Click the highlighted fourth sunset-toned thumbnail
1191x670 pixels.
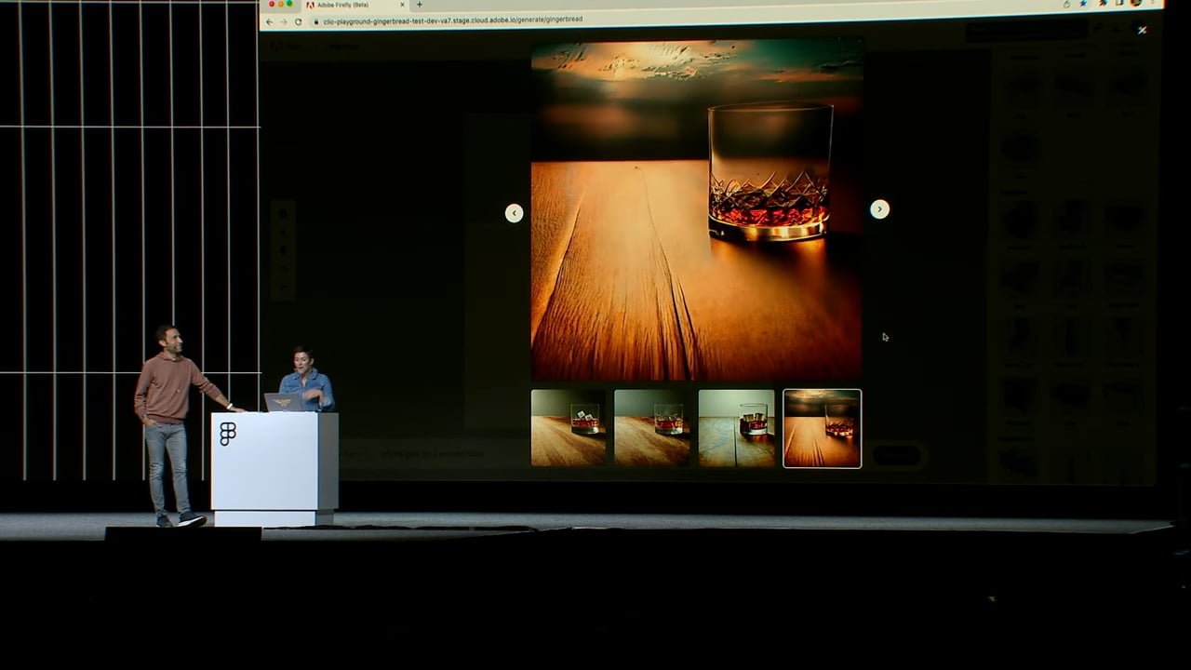[822, 428]
